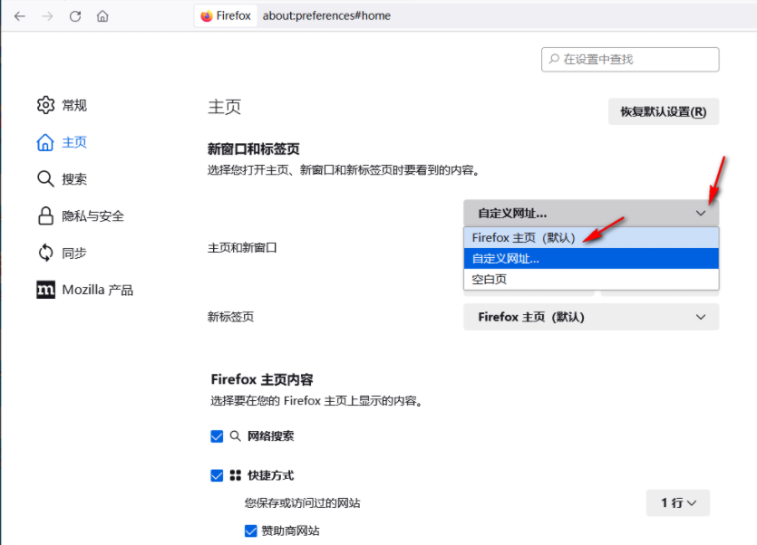The width and height of the screenshot is (757, 545).
Task: Click the padlock icon for 隐私与安全
Action: pos(45,215)
